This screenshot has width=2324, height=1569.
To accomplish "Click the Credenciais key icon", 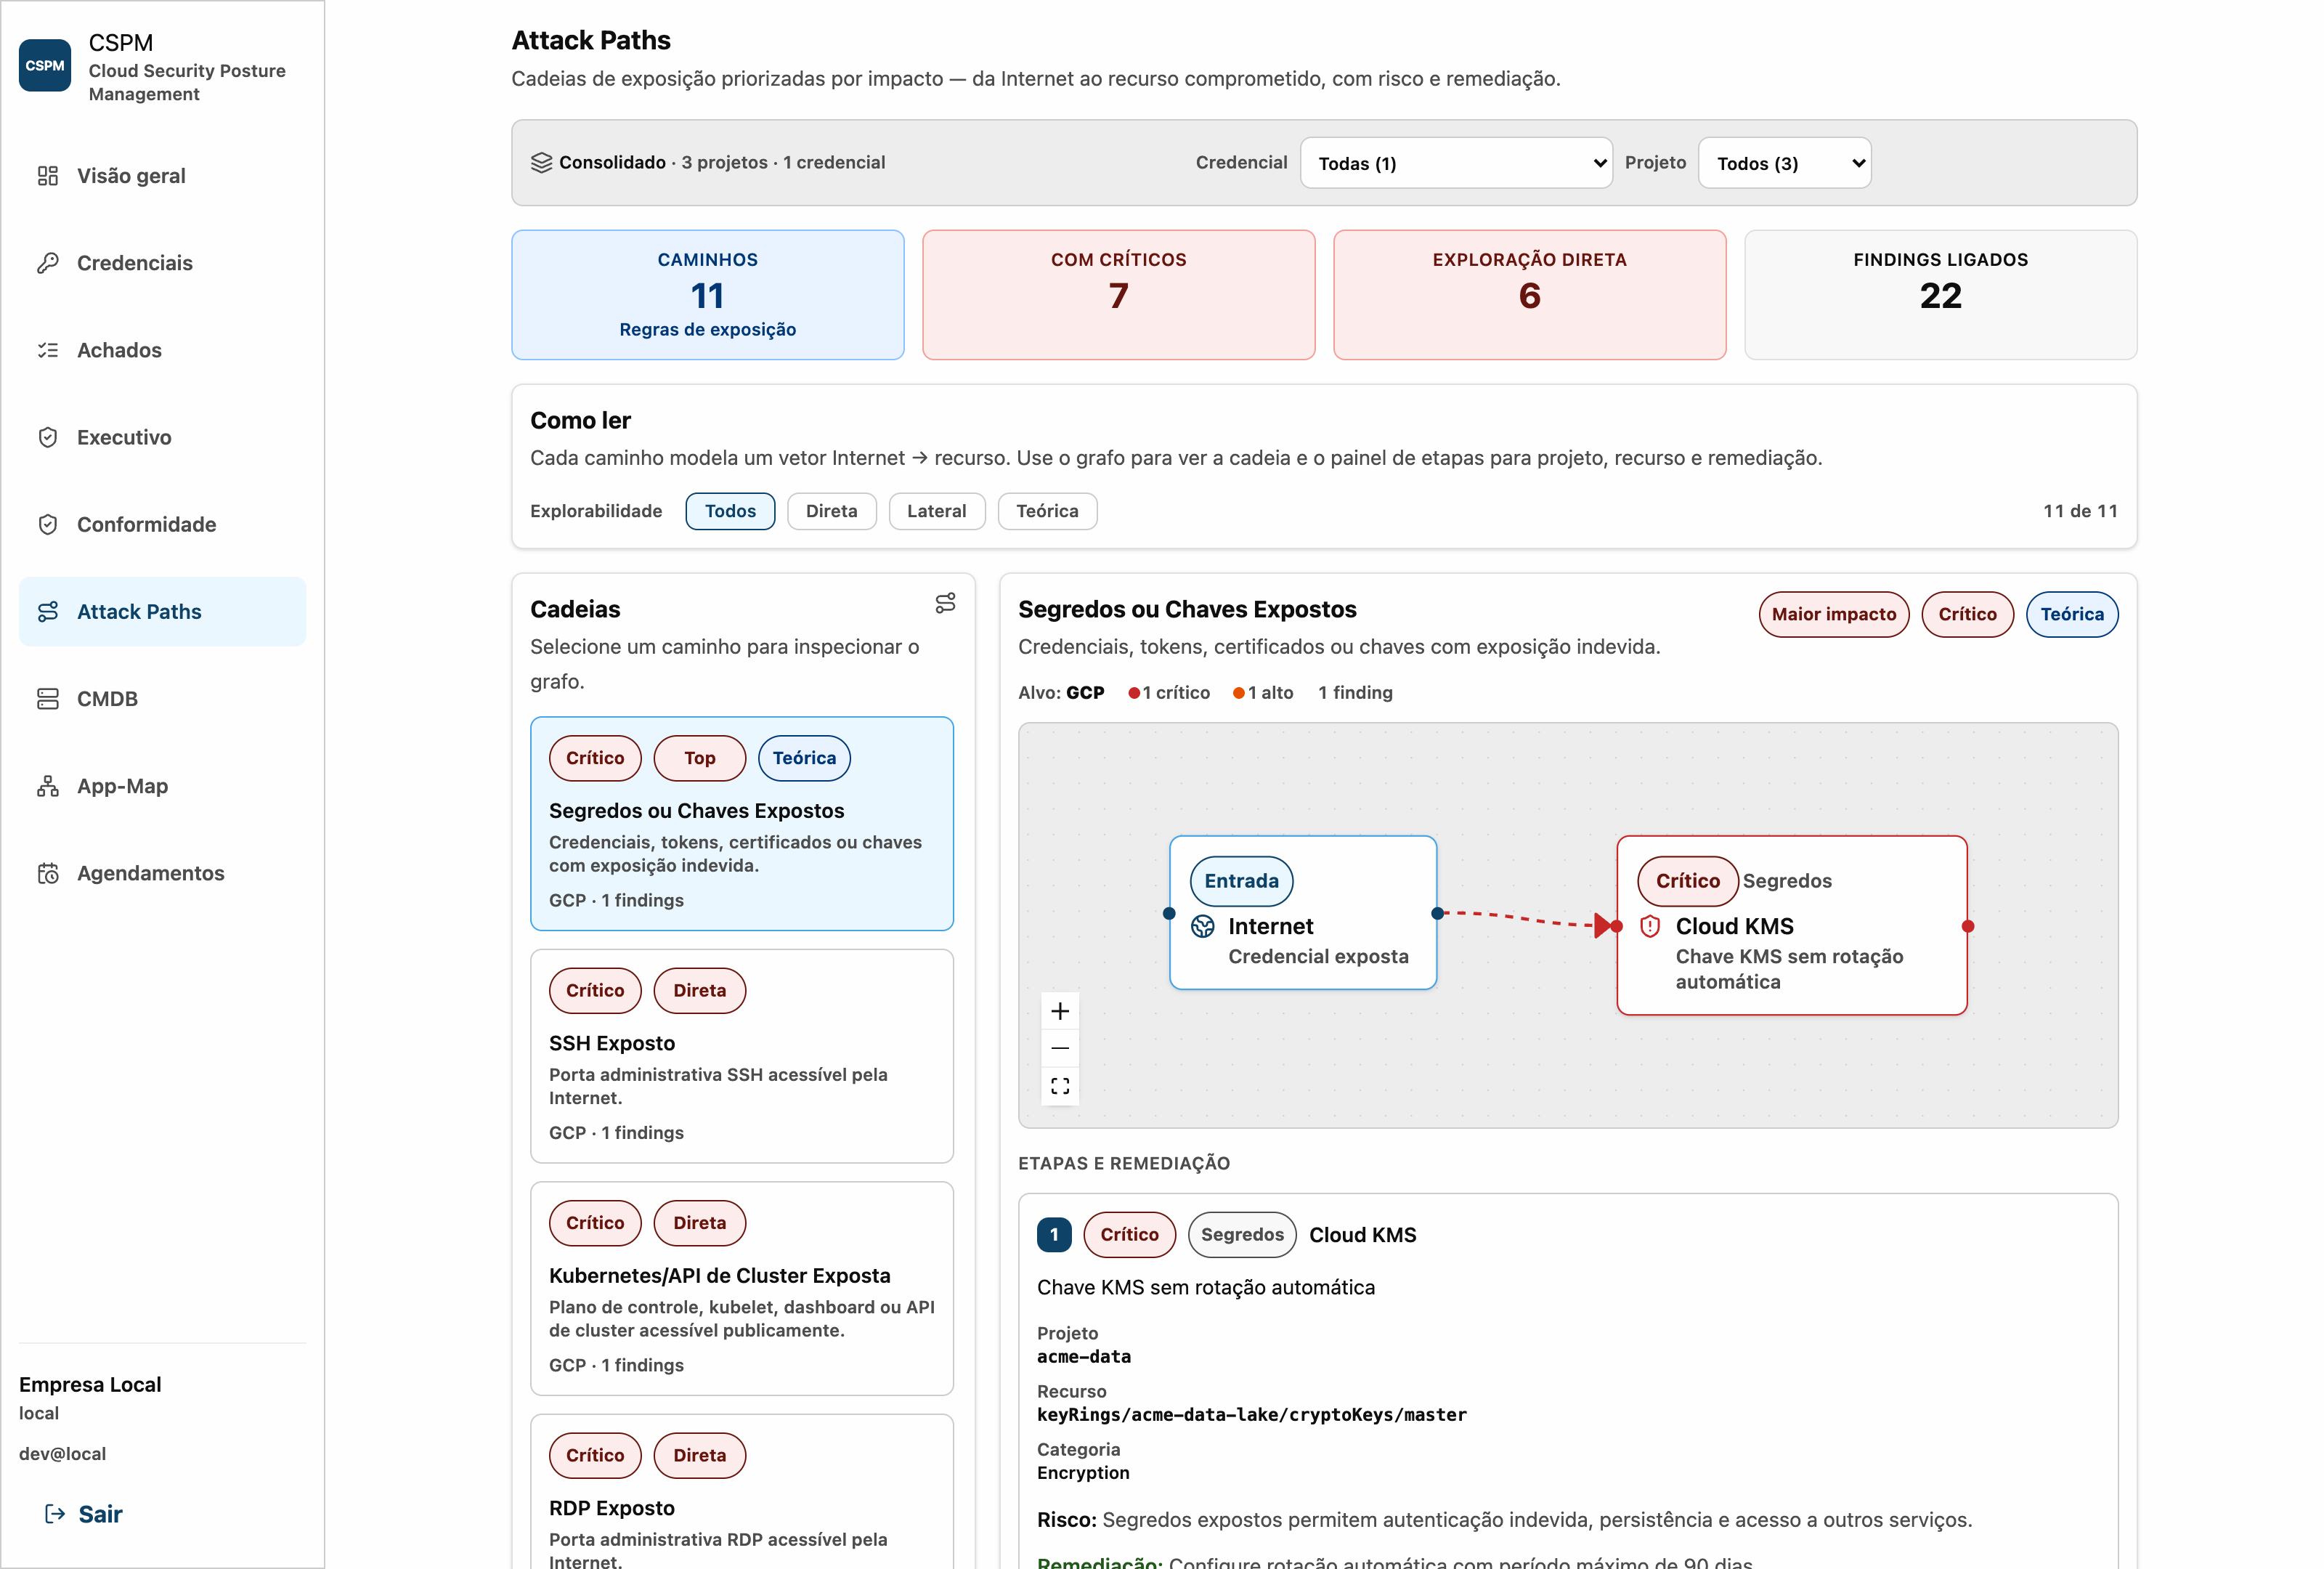I will (48, 263).
